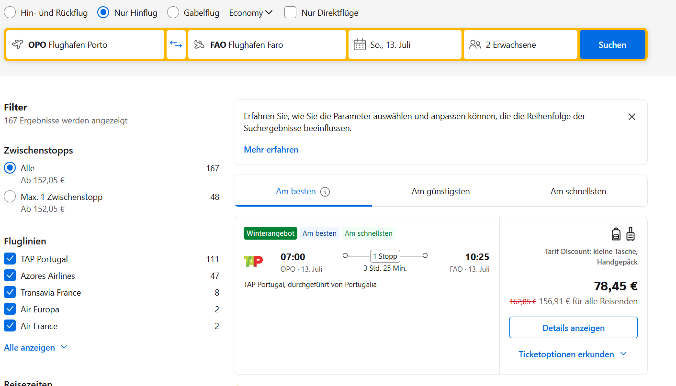Click the OPO Flughafen Porto origin field
This screenshot has width=676, height=386.
tap(85, 44)
